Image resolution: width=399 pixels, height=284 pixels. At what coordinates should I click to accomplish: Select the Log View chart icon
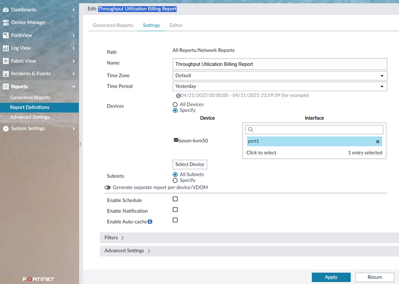(6, 48)
